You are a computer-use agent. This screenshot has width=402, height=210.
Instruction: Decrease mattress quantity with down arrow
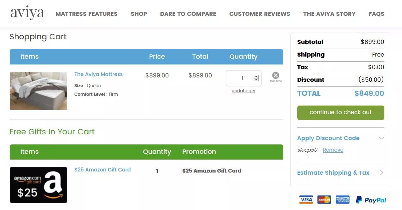[x=256, y=80]
